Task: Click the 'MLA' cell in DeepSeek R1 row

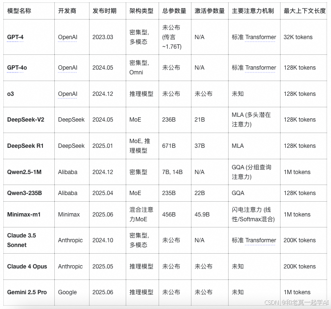Action: click(254, 146)
